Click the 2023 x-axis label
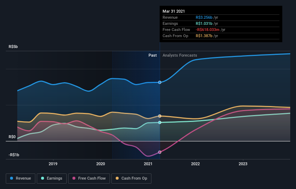 click(243, 164)
